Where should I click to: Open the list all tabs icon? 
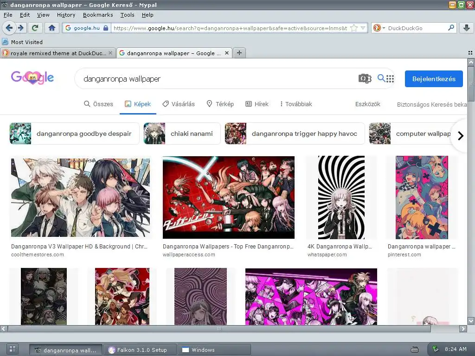[x=470, y=53]
